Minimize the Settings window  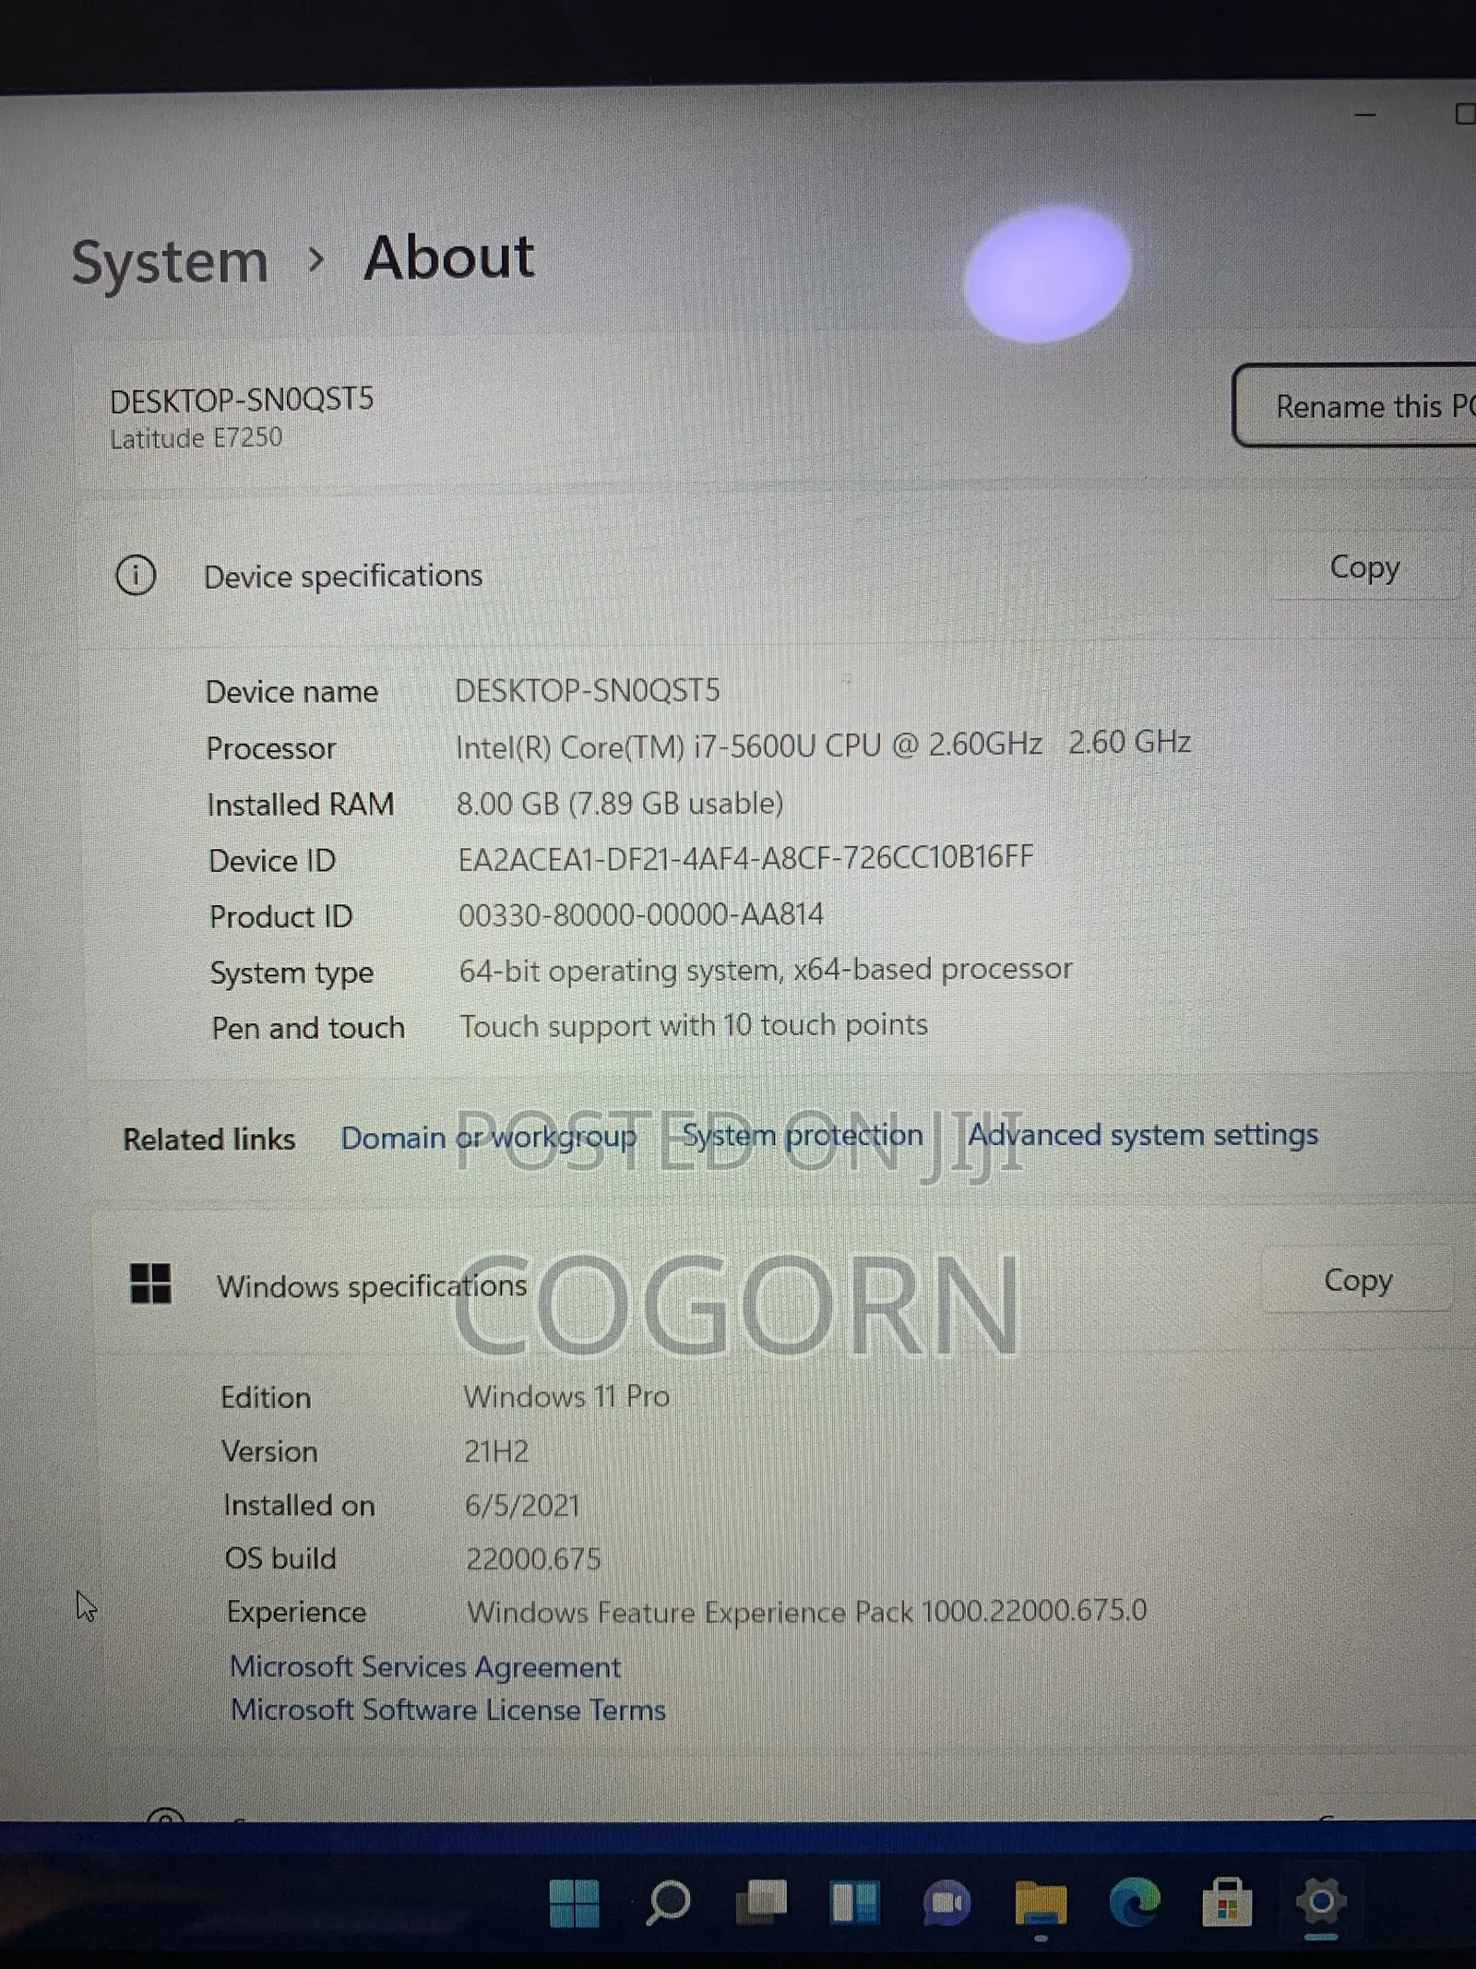click(1365, 115)
